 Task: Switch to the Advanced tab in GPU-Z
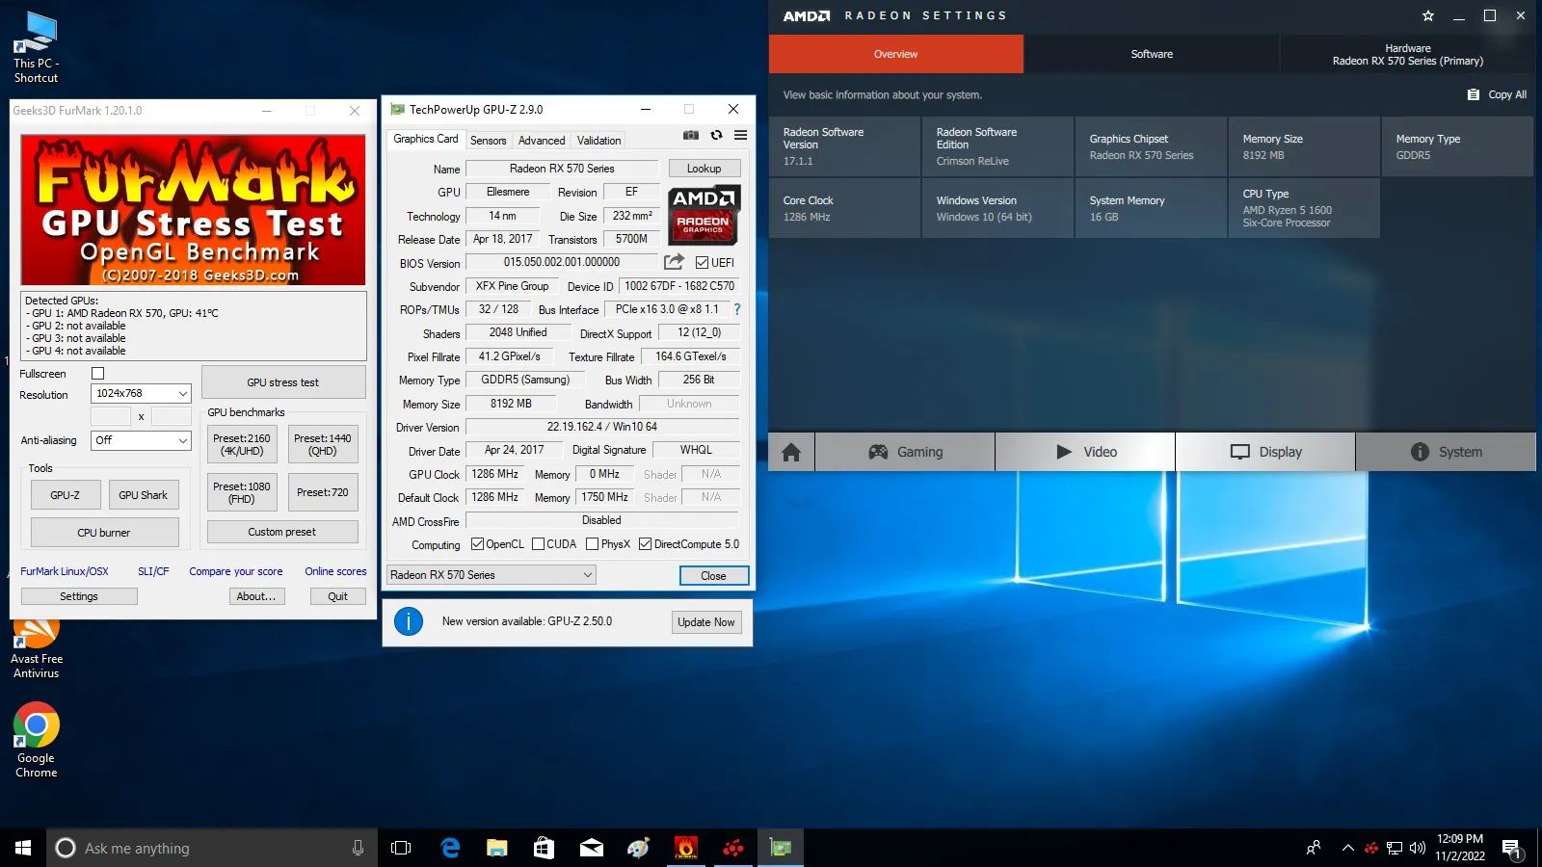tap(542, 141)
